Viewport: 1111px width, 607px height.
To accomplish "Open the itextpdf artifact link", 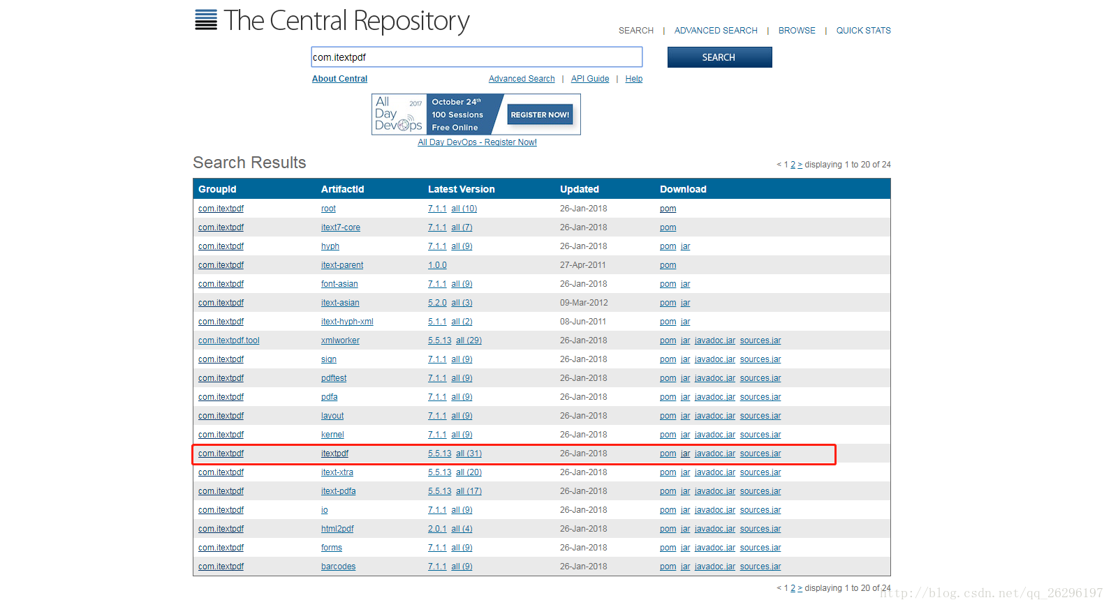I will coord(334,454).
